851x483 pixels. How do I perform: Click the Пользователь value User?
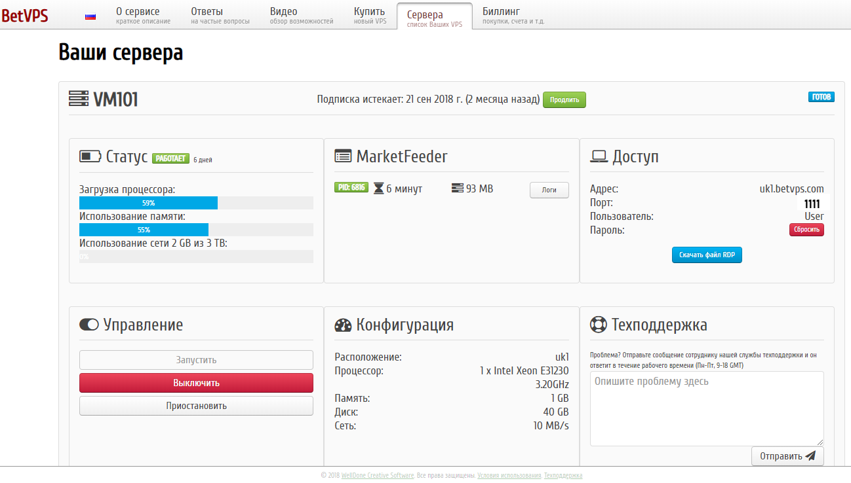814,216
